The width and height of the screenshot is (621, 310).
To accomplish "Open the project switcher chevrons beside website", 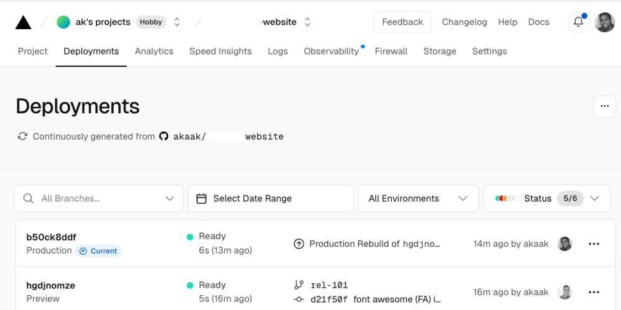I will [x=307, y=22].
